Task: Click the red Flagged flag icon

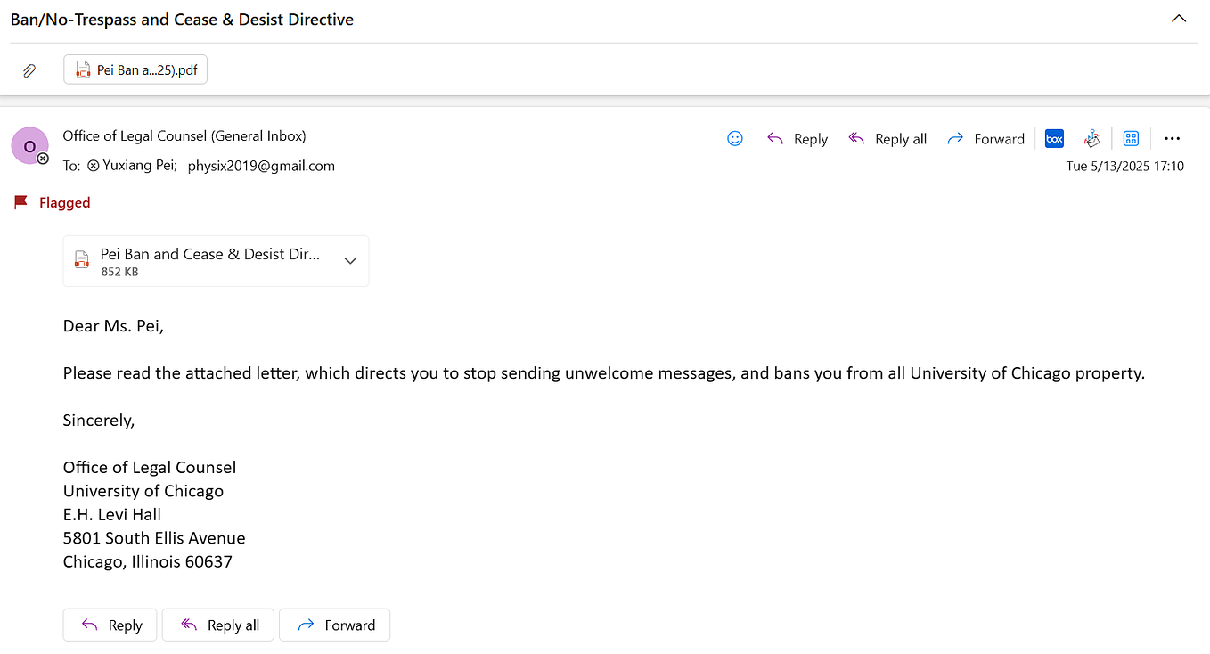Action: (x=20, y=202)
